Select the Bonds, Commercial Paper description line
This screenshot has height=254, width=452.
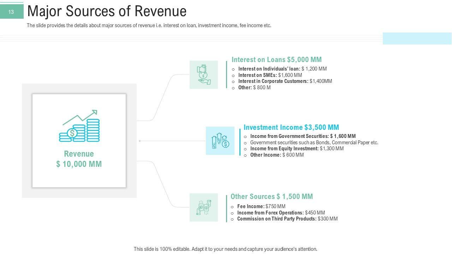(314, 143)
